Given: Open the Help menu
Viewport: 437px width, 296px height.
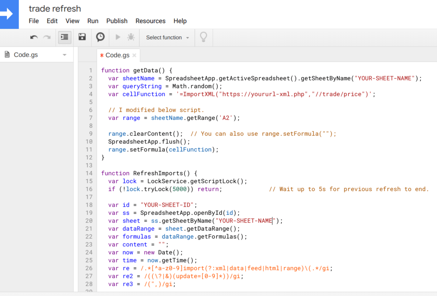Looking at the screenshot, I should point(180,21).
